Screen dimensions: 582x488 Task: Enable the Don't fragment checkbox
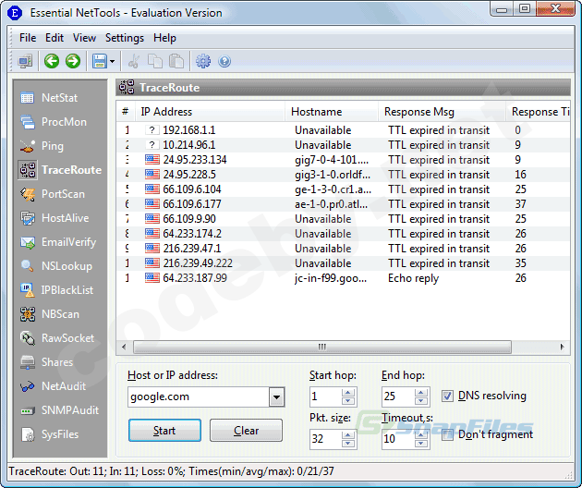447,434
